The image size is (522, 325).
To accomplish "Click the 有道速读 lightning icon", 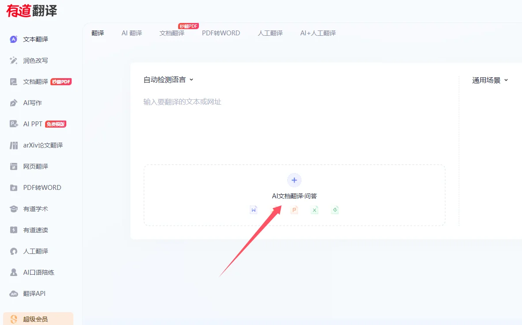I will [x=14, y=230].
